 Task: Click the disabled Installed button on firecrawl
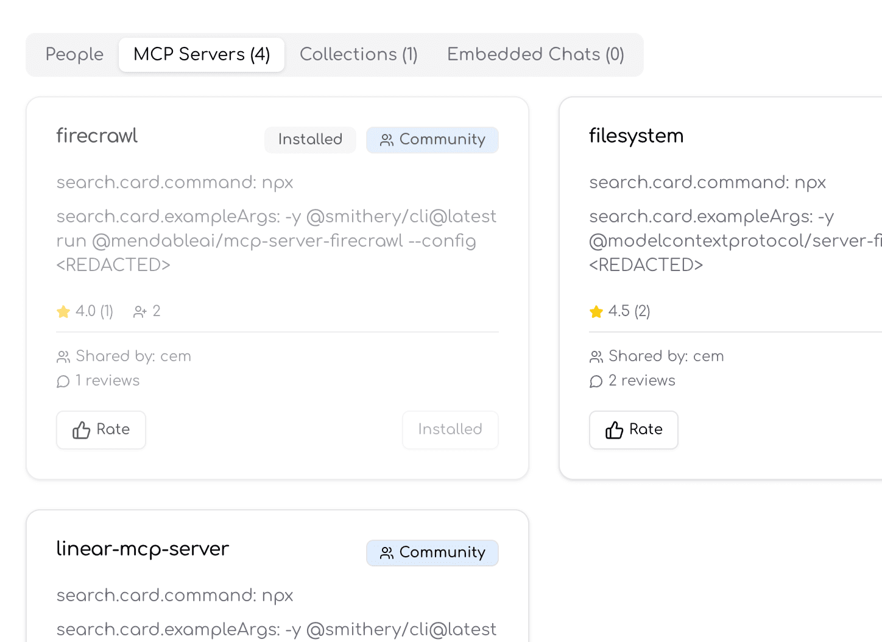(x=450, y=430)
